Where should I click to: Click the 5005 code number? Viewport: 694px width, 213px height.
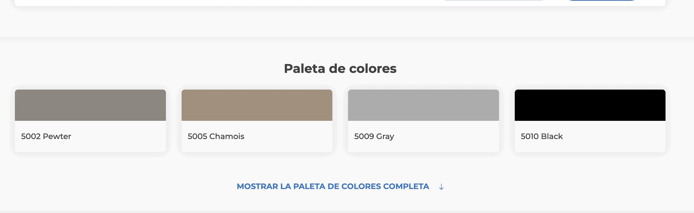pos(197,136)
